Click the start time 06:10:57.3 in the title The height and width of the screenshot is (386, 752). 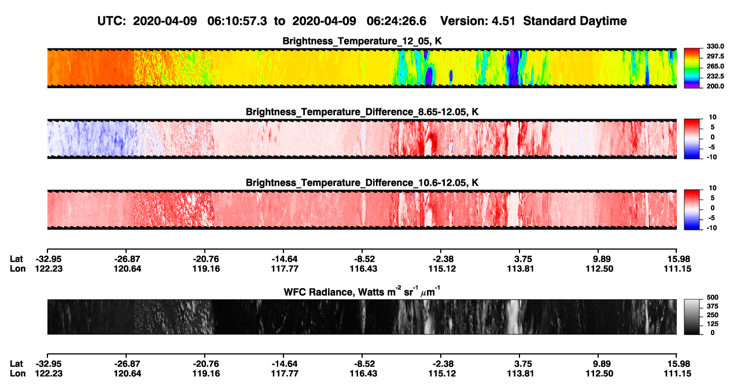[238, 21]
